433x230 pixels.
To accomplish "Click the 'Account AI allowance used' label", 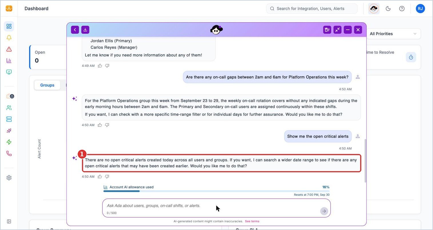I will (132, 187).
